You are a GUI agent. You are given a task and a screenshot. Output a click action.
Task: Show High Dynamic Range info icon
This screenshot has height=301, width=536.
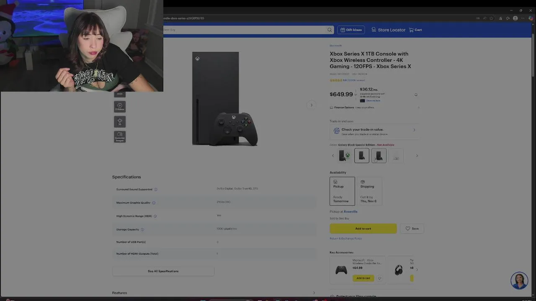[x=155, y=216]
